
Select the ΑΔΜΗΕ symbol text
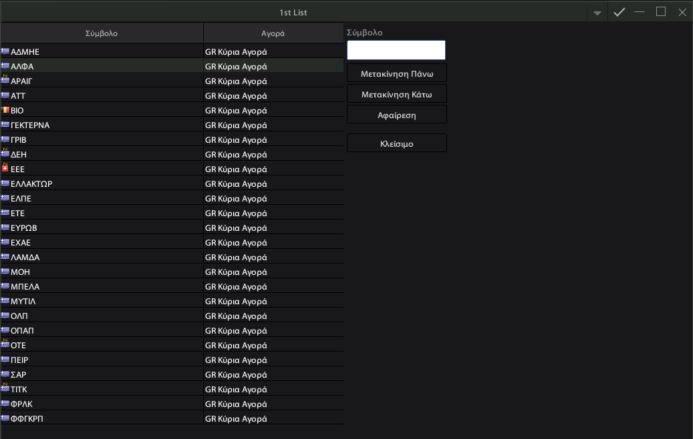pyautogui.click(x=25, y=51)
